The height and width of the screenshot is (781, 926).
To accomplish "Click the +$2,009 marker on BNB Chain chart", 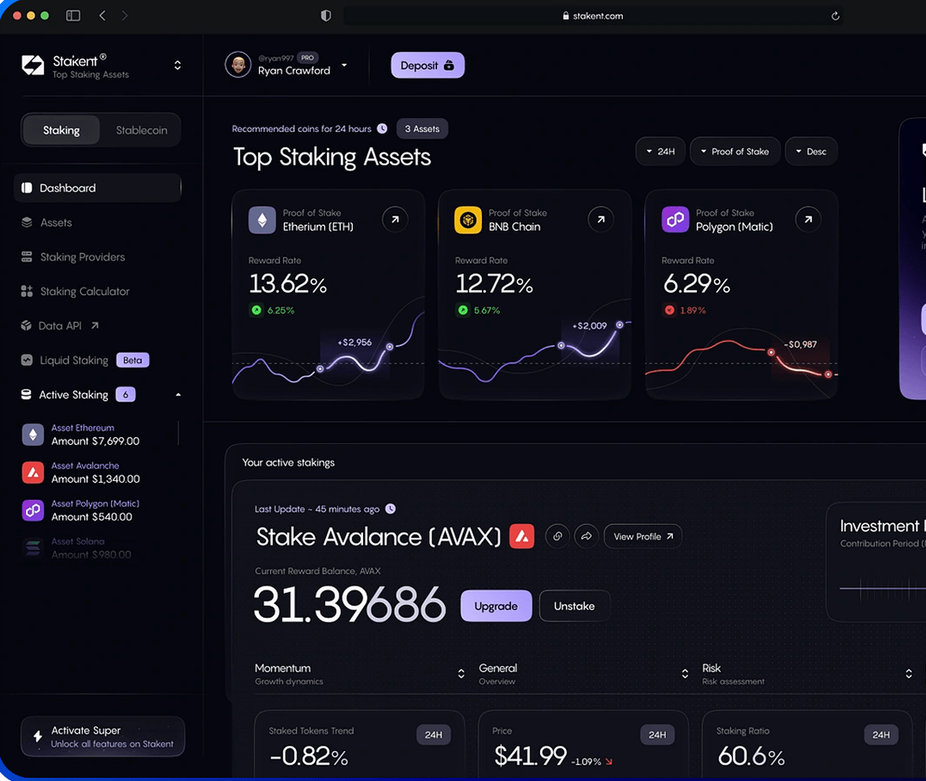I will [x=589, y=325].
